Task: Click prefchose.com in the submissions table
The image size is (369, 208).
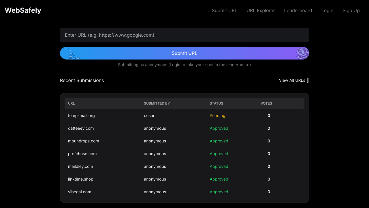Action: pos(82,154)
